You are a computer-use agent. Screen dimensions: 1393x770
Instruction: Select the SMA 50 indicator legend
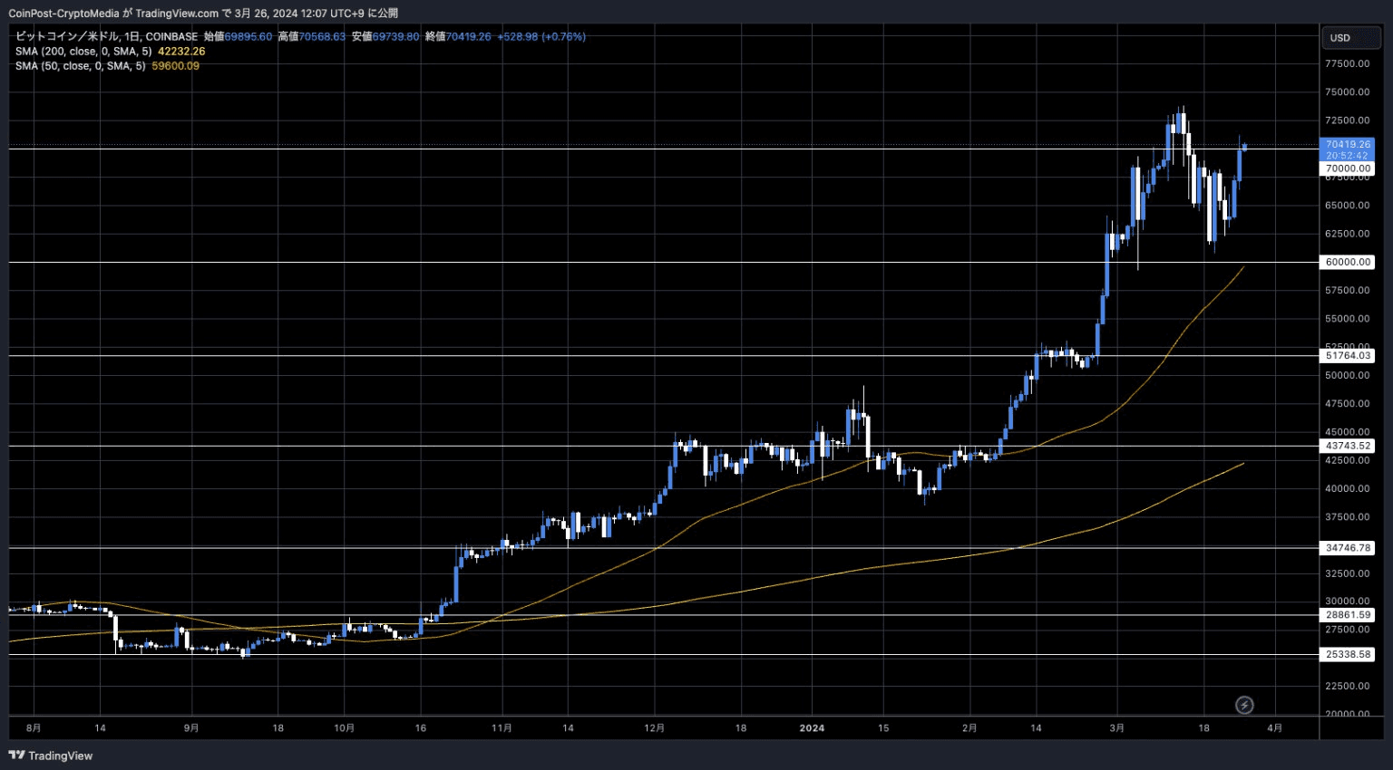coord(80,66)
